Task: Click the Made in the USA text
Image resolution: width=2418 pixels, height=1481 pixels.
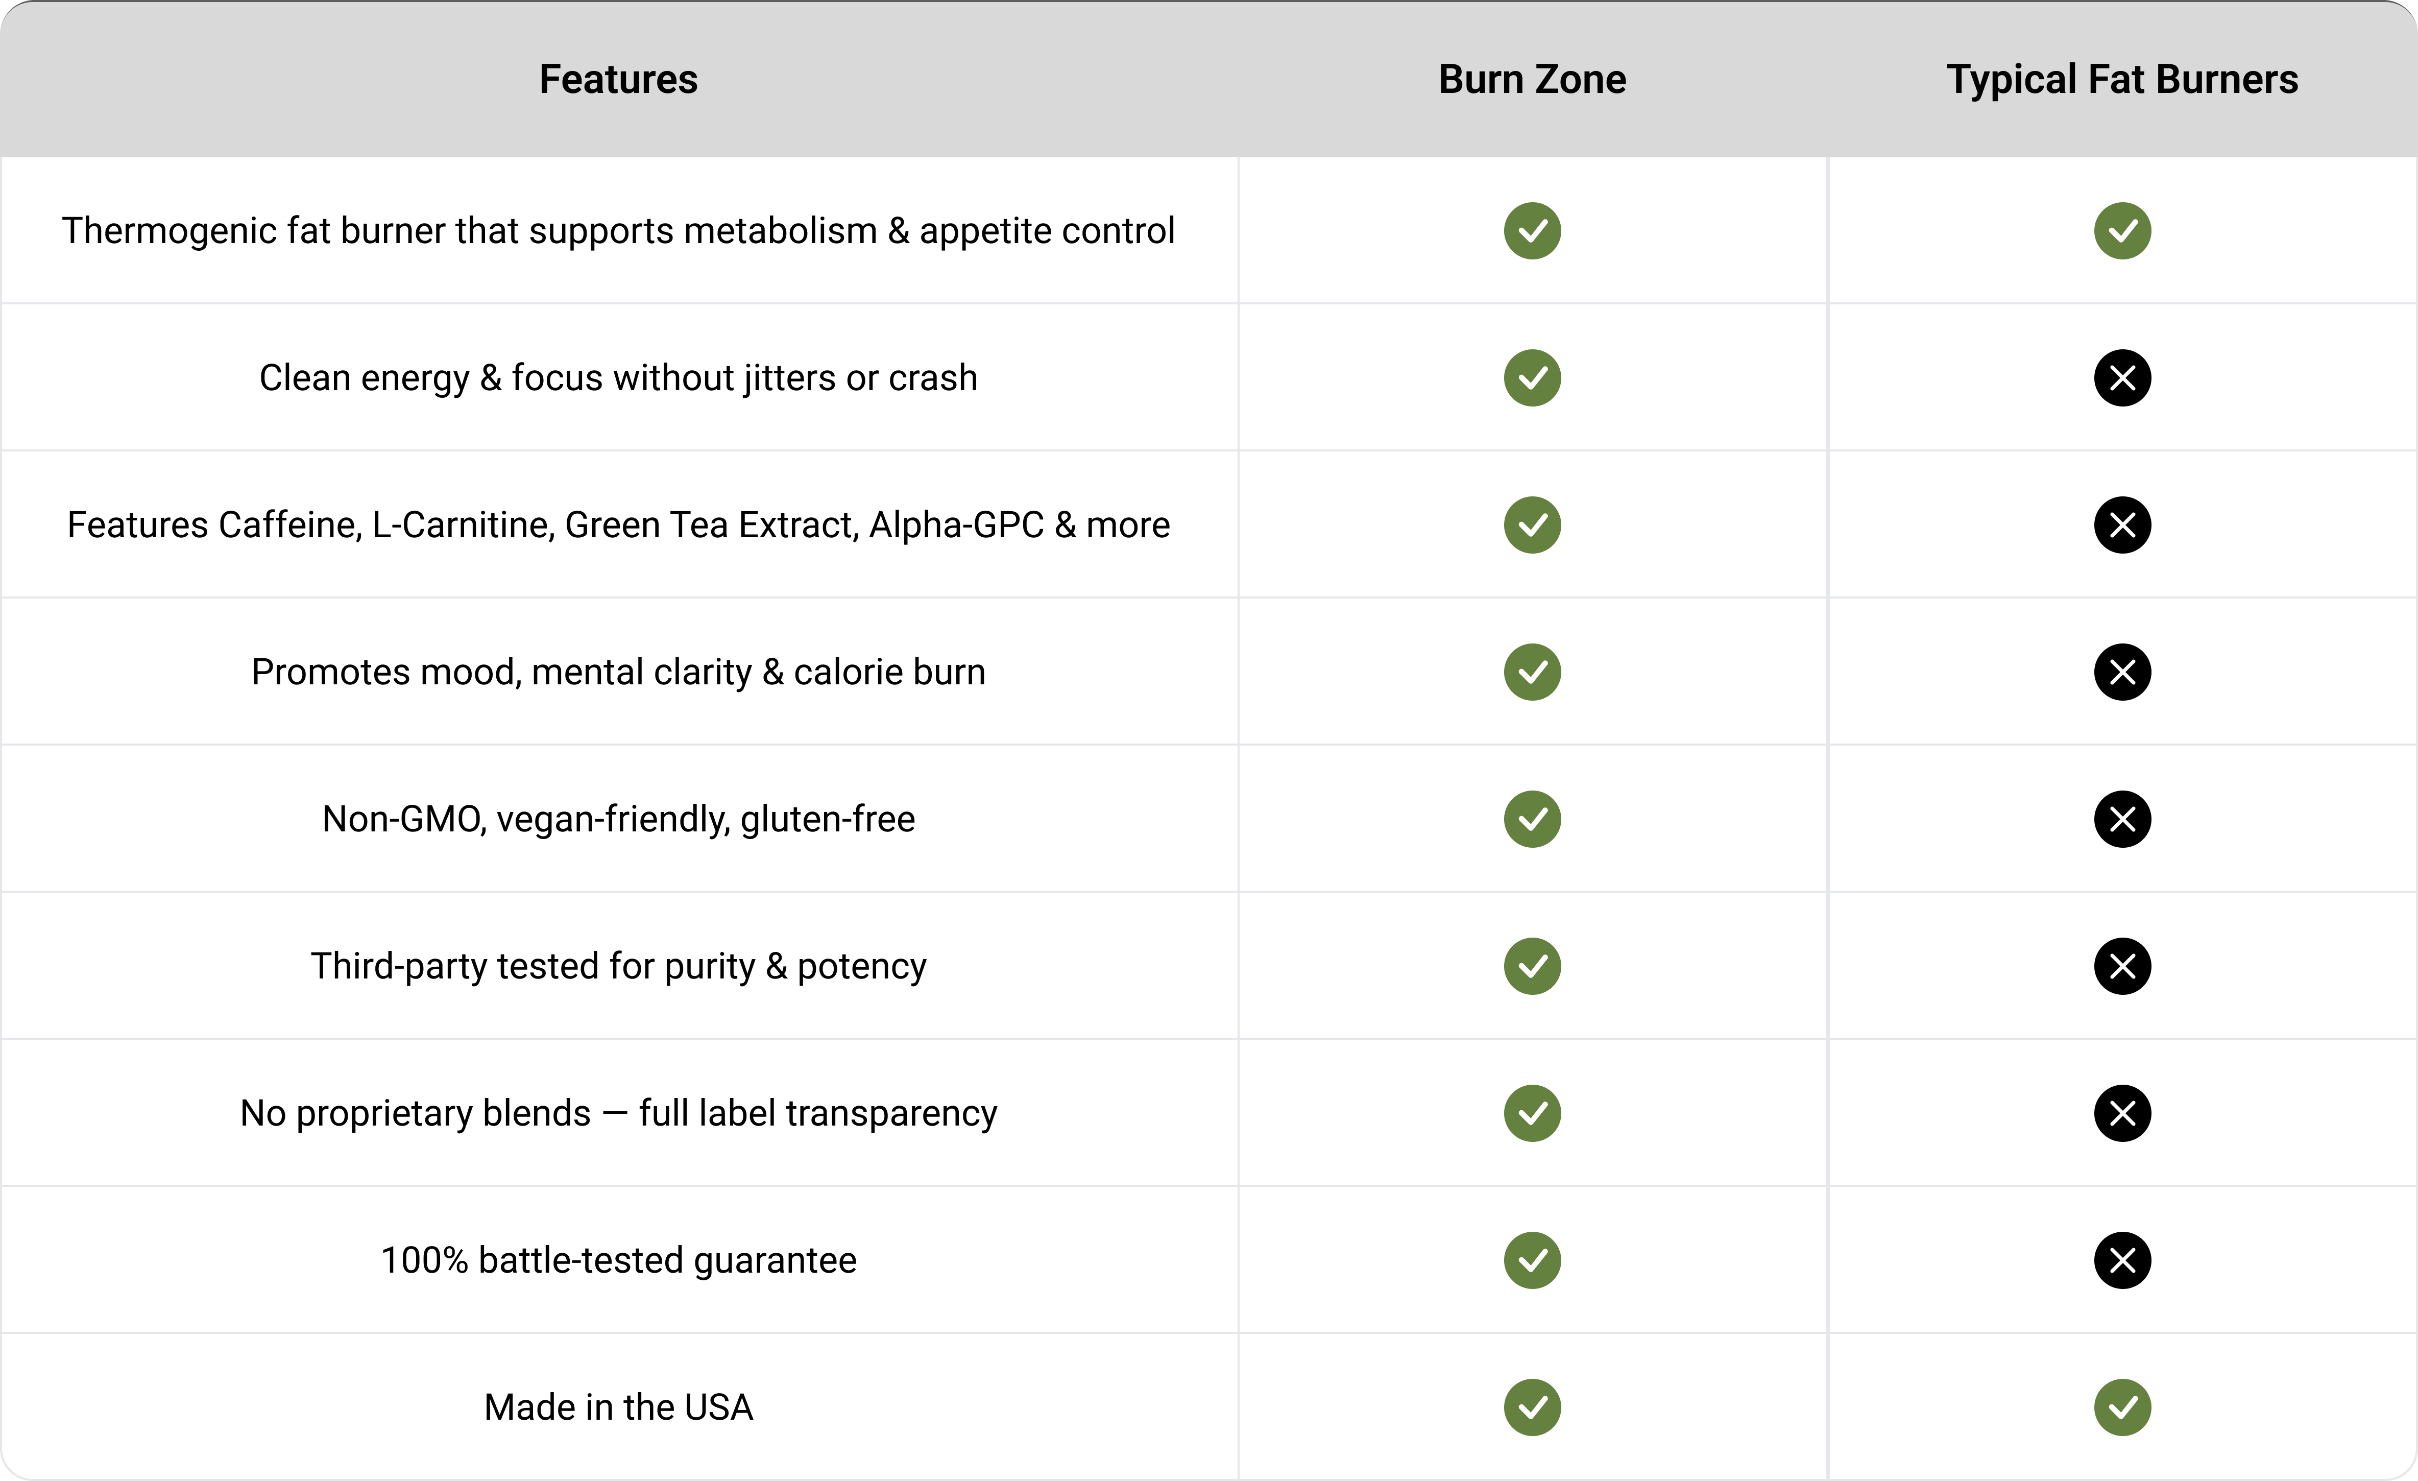Action: point(618,1407)
